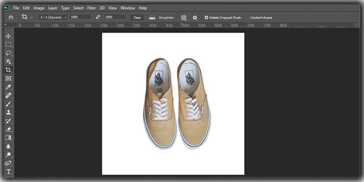Select the Blur tool
Image resolution: width=364 pixels, height=182 pixels.
(x=8, y=146)
